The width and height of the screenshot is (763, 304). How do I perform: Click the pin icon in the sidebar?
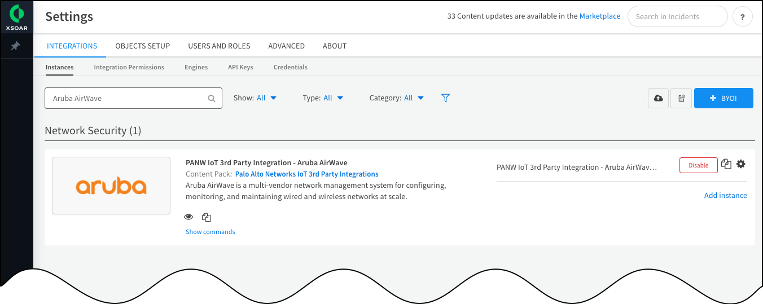click(x=16, y=46)
